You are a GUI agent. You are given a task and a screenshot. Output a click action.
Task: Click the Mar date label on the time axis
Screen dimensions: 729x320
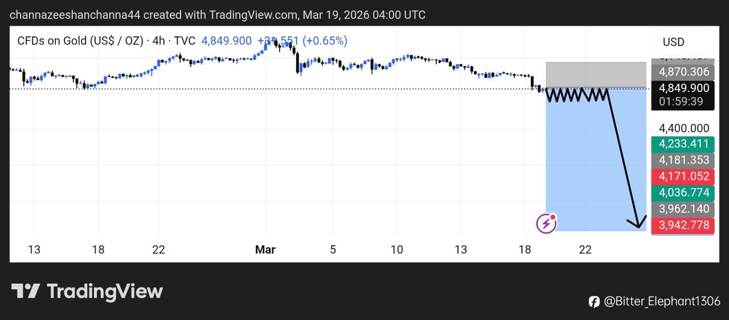pyautogui.click(x=265, y=250)
